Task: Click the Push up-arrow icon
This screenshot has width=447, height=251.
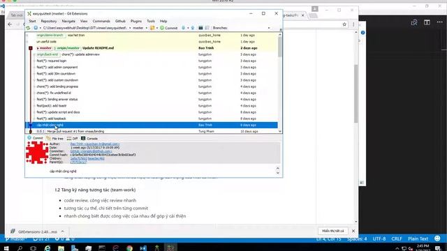Action: 193,28
